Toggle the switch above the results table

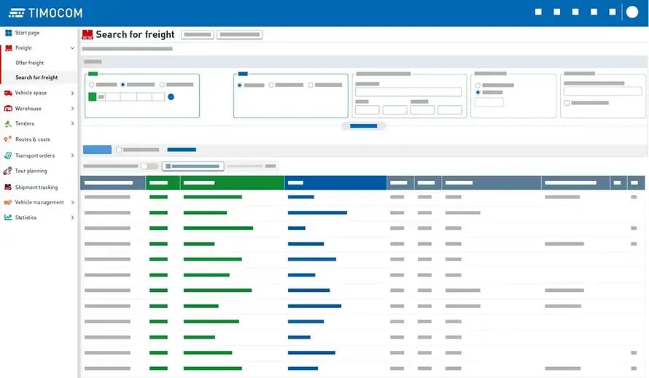[x=149, y=166]
